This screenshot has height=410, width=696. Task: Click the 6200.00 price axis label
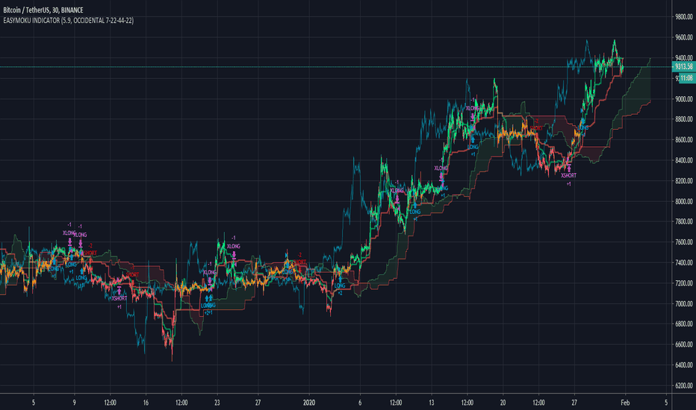pyautogui.click(x=684, y=385)
